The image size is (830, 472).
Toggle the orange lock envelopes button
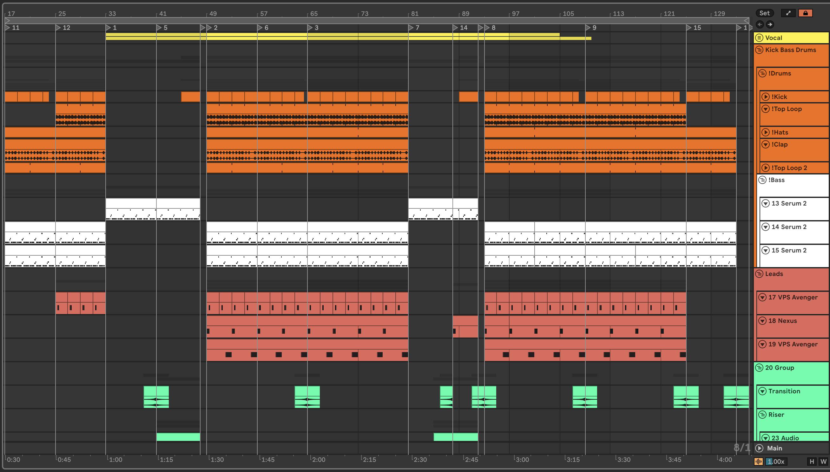pos(805,13)
